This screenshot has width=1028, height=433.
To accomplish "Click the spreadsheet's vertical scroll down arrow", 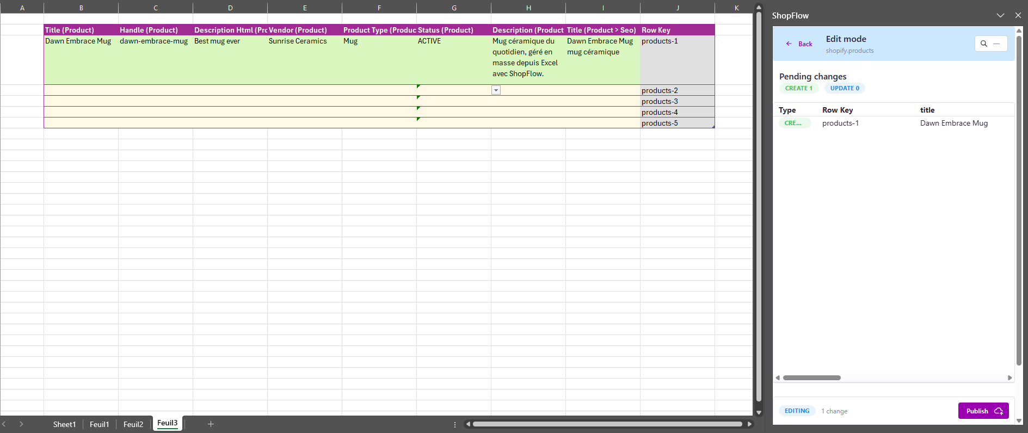I will (x=759, y=412).
